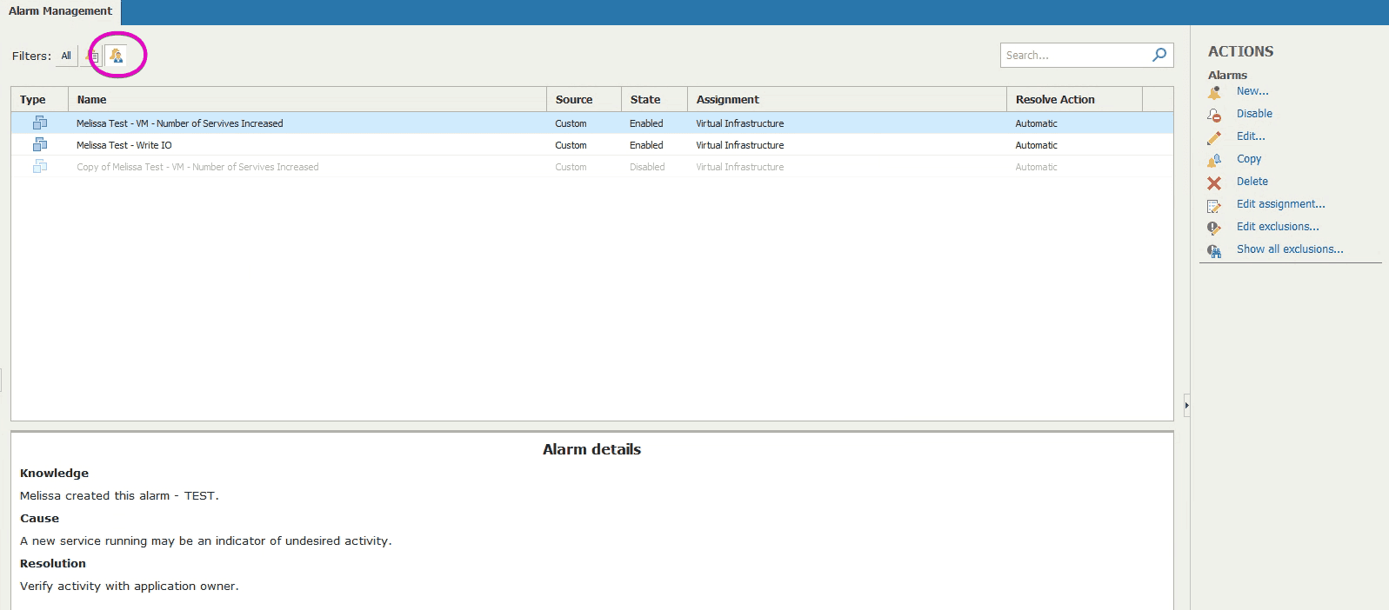Click the New alarm bell icon
The image size is (1389, 610).
click(1214, 92)
